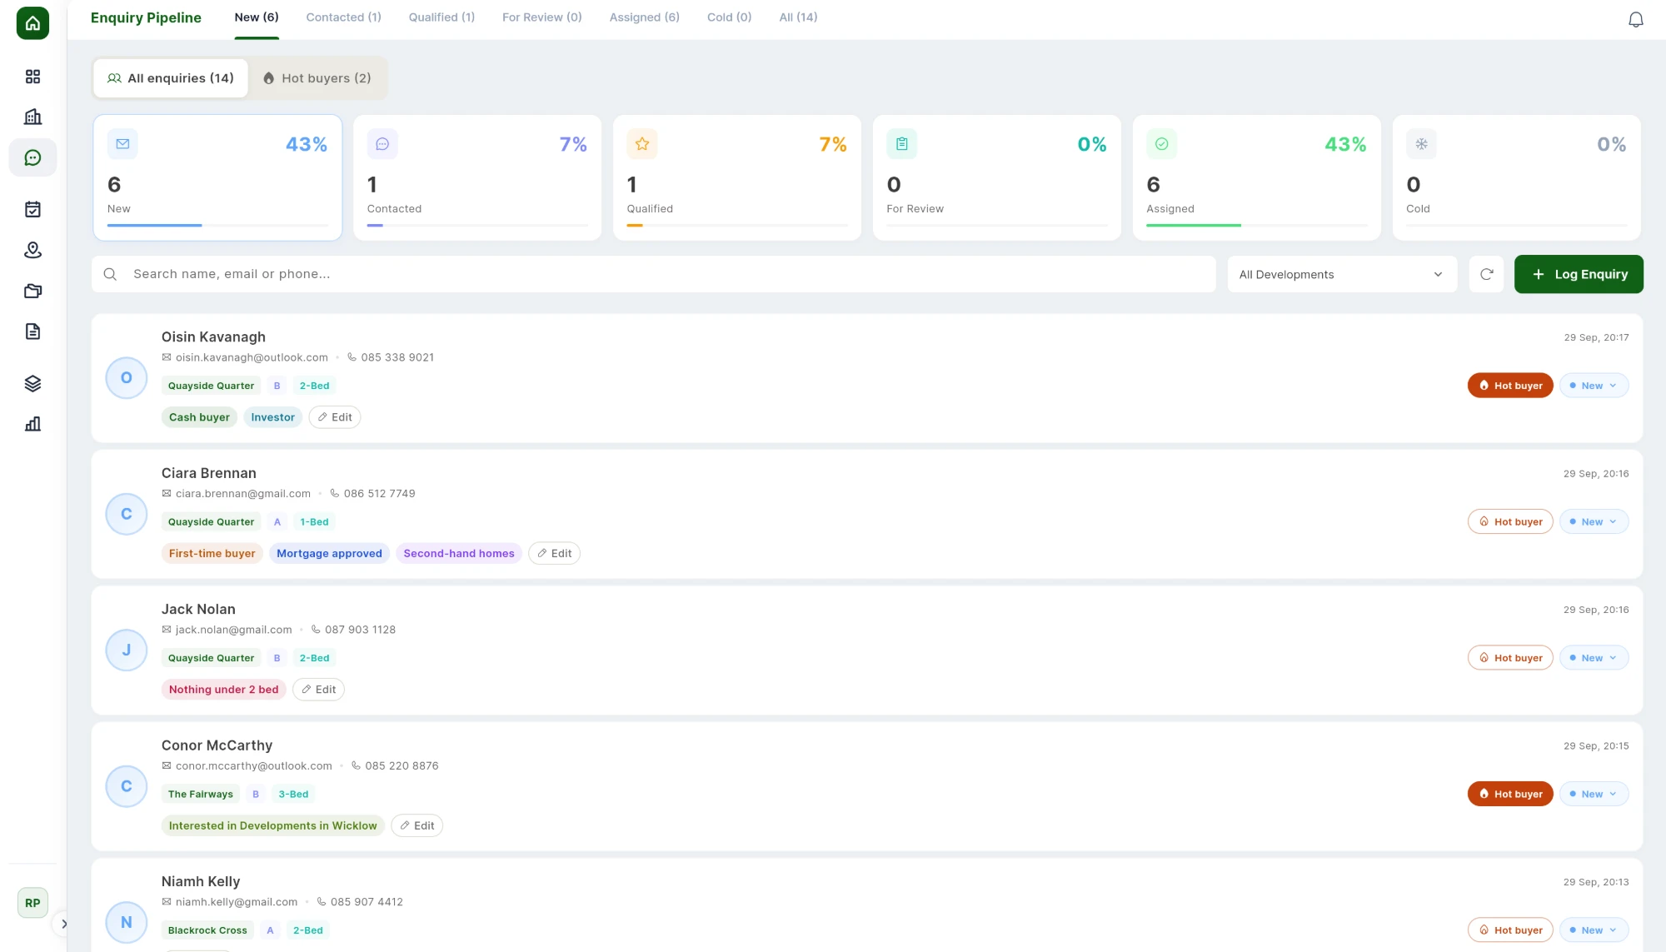Click the snowflake icon on Cold card
This screenshot has height=952, width=1666.
coord(1421,144)
